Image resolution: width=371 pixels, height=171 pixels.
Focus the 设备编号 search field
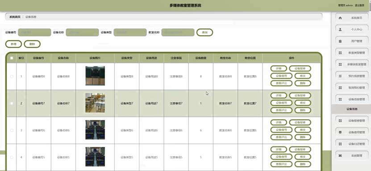pyautogui.click(x=34, y=33)
